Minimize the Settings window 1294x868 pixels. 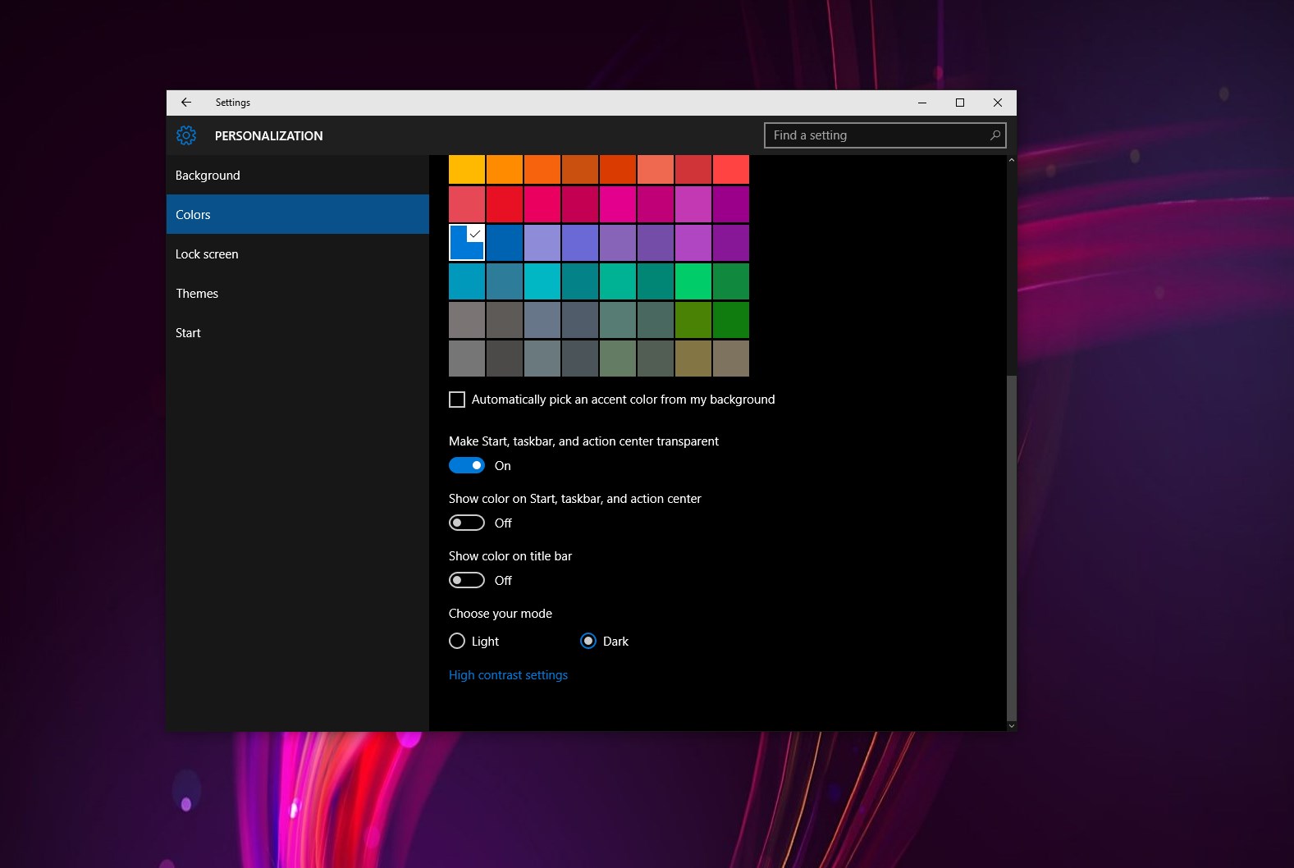click(921, 103)
